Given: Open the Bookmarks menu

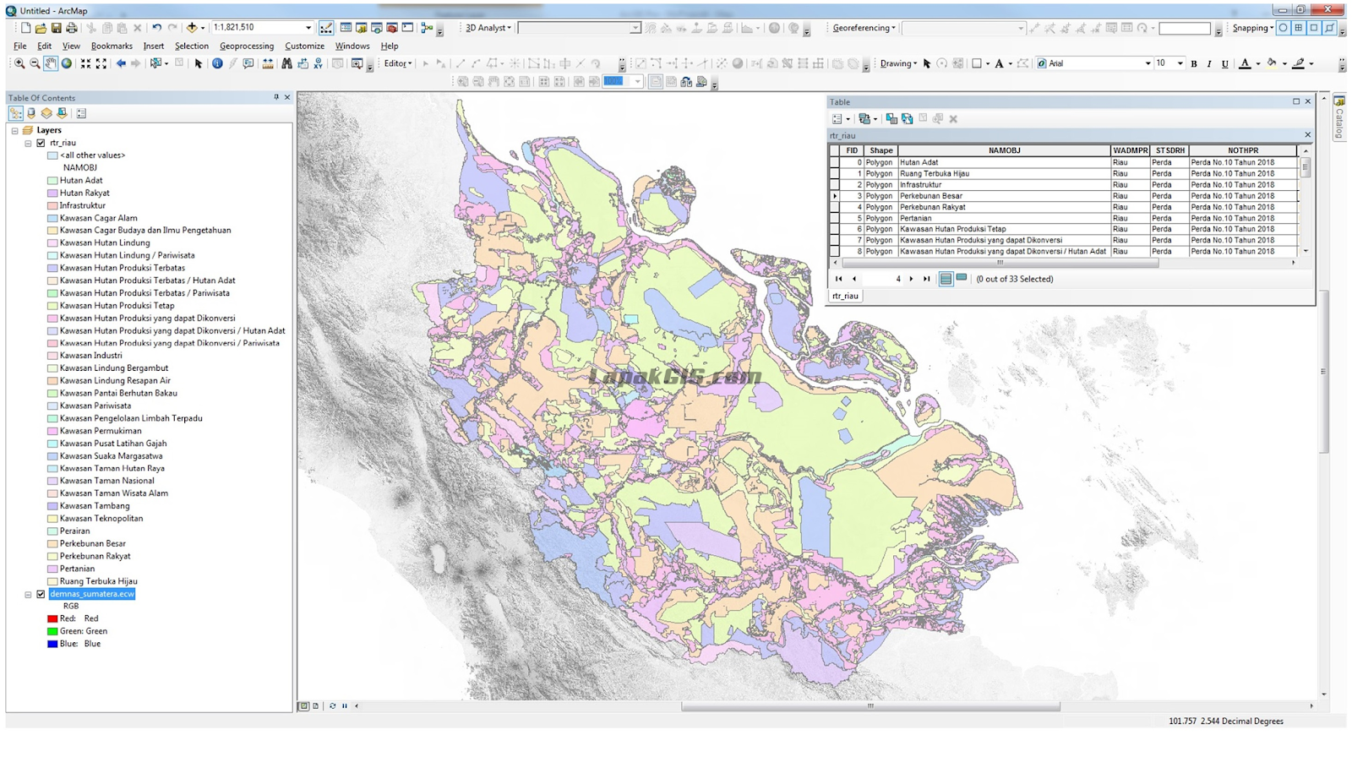Looking at the screenshot, I should [112, 46].
